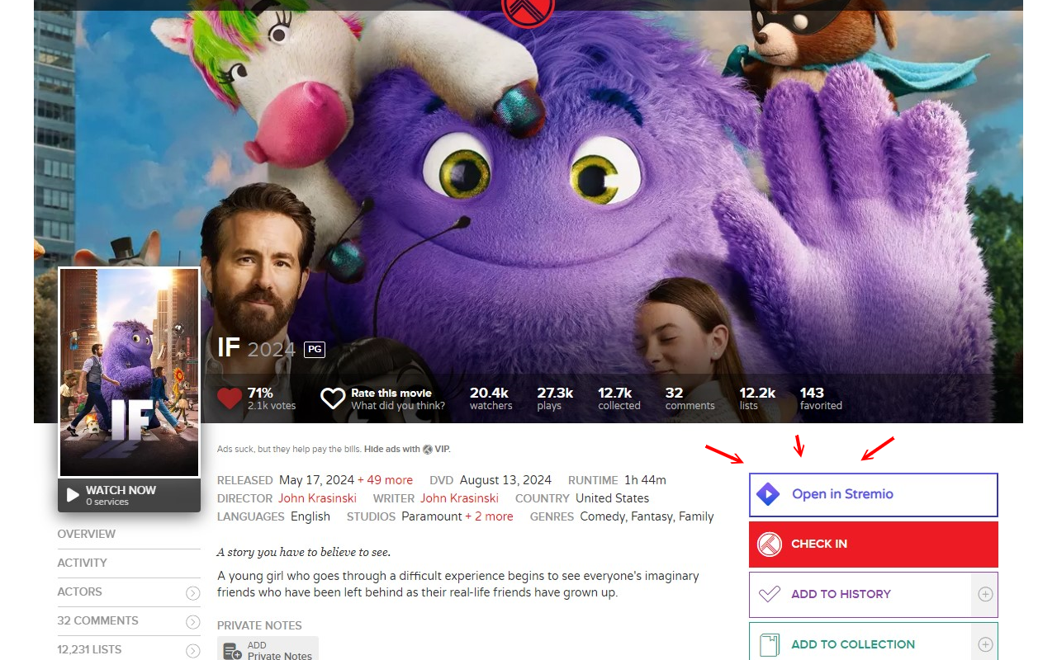Open the 32 Comments section arrow

click(x=193, y=622)
